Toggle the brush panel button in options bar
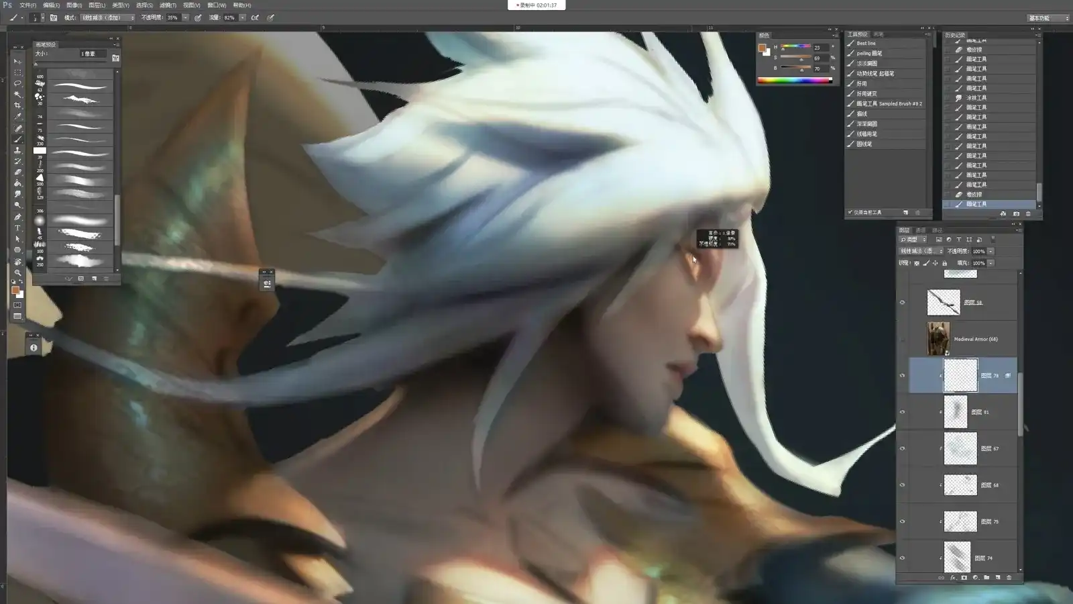 53,17
